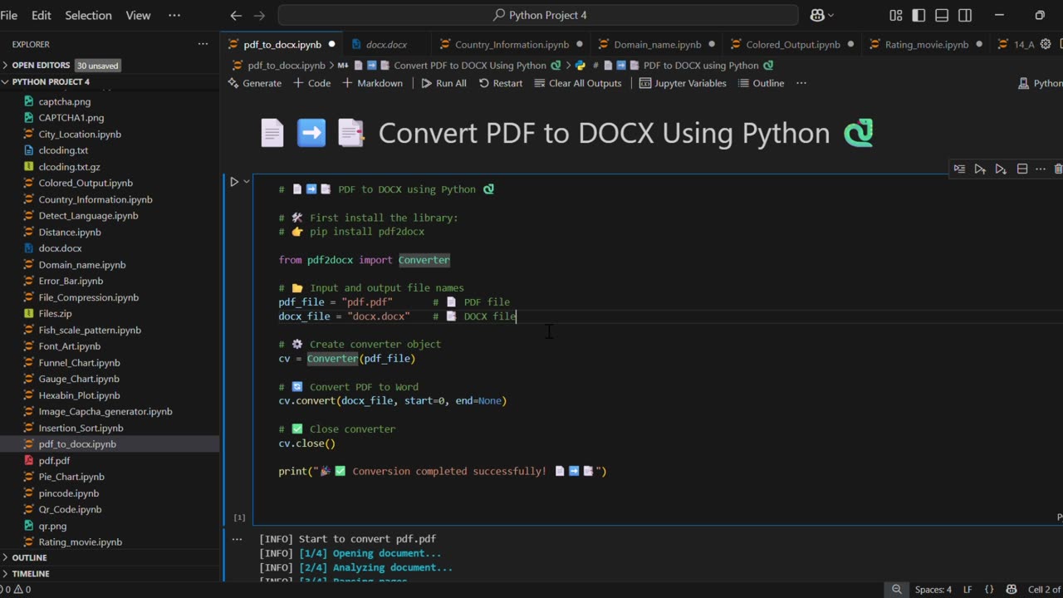1063x598 pixels.
Task: Change end of line sequence LF
Action: 967,590
